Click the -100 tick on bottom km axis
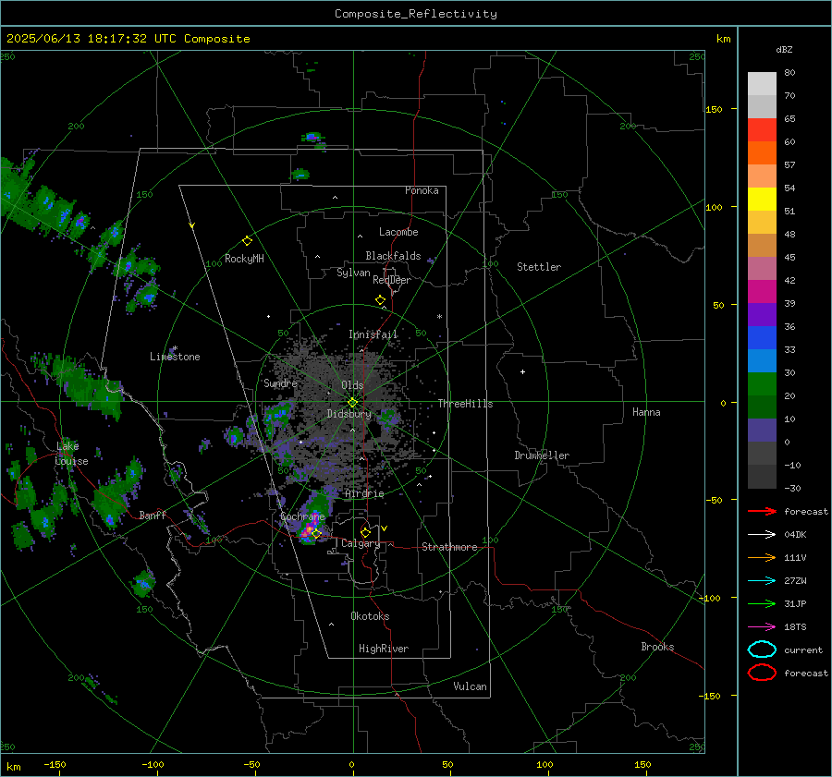Viewport: 832px width, 777px height. point(153,764)
